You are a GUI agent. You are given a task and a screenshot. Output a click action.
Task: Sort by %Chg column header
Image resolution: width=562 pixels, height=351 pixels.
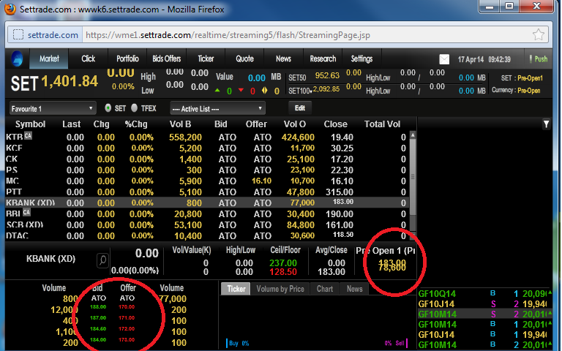coord(137,124)
